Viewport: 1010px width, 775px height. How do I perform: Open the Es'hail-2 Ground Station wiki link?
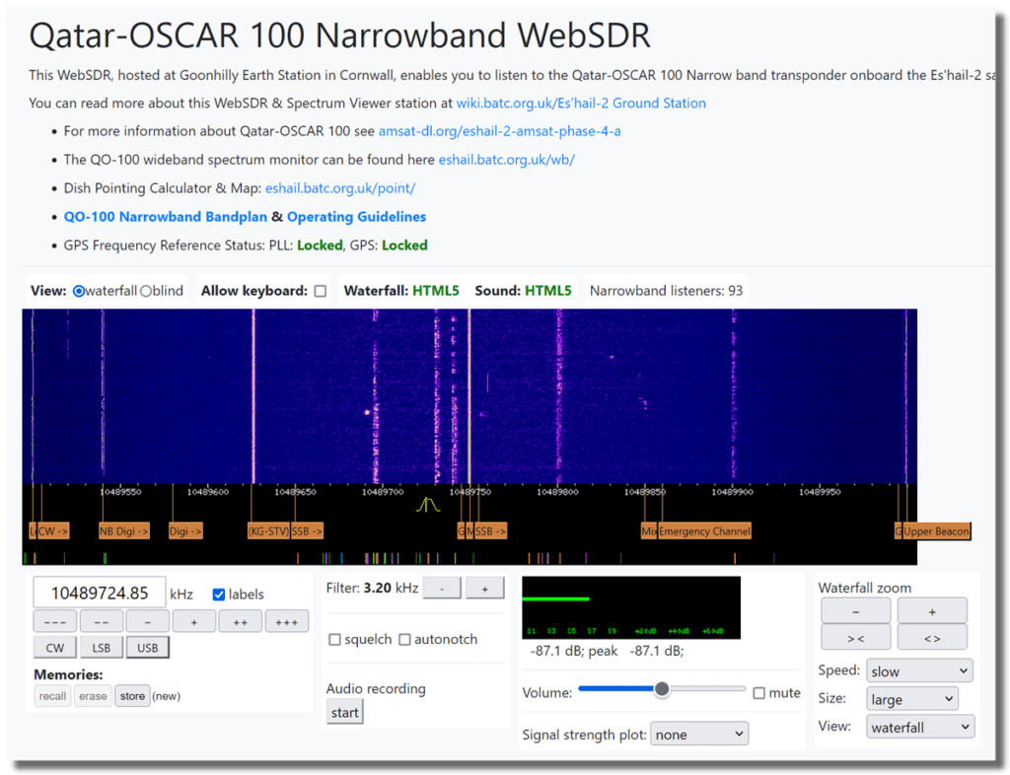pyautogui.click(x=581, y=103)
